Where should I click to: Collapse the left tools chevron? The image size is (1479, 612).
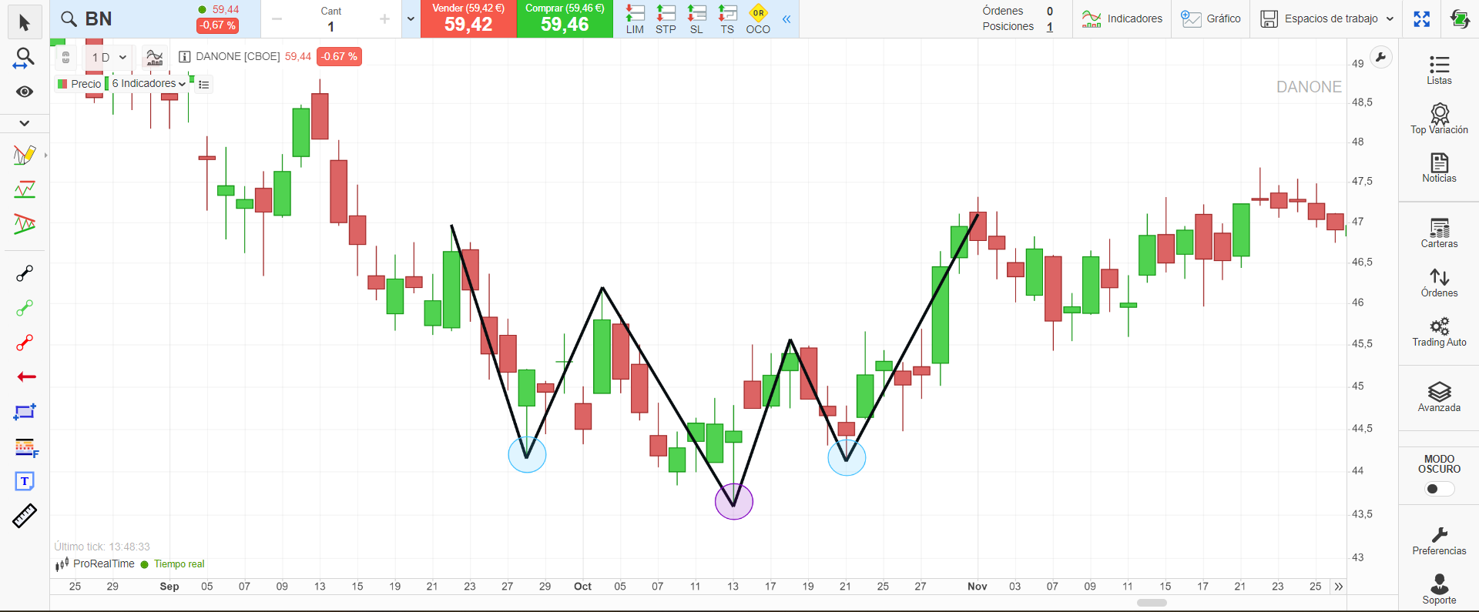tap(24, 123)
